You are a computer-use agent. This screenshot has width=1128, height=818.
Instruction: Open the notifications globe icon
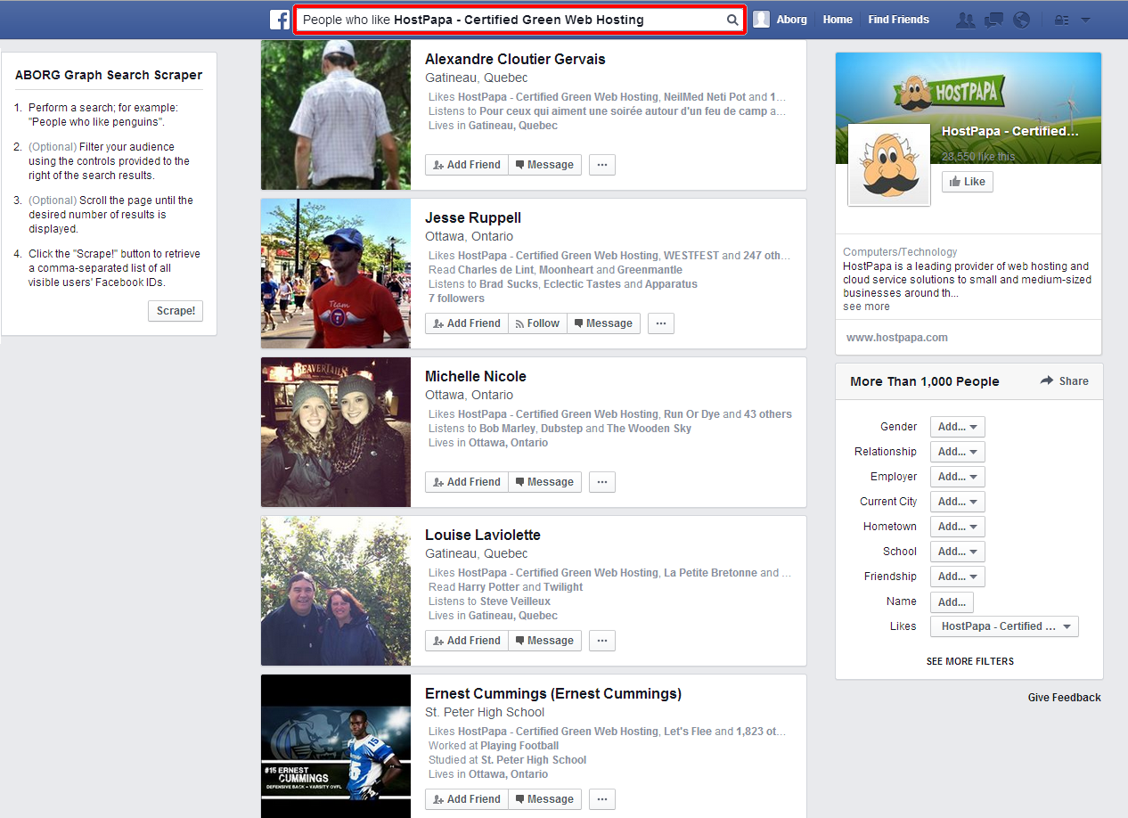(x=1022, y=20)
